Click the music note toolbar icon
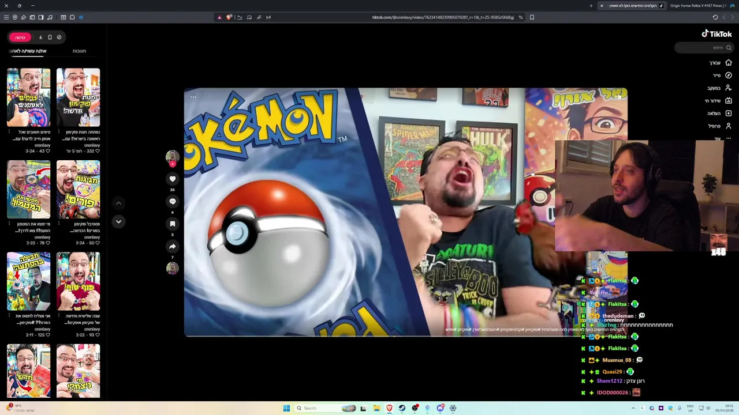This screenshot has width=739, height=415. pos(50,17)
